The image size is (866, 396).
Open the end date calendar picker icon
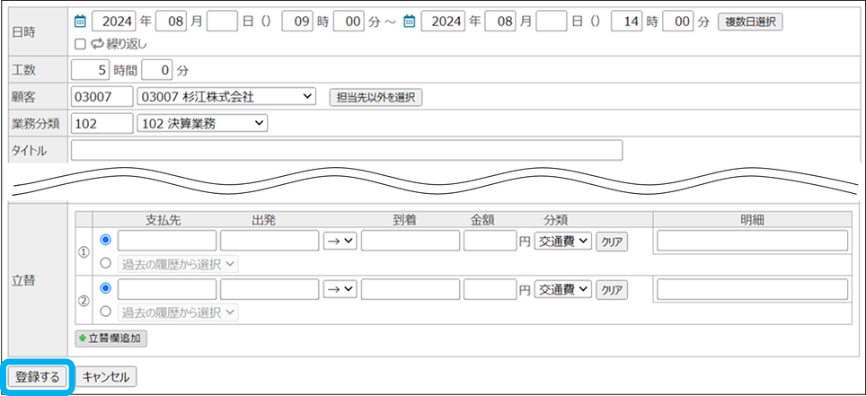(410, 22)
